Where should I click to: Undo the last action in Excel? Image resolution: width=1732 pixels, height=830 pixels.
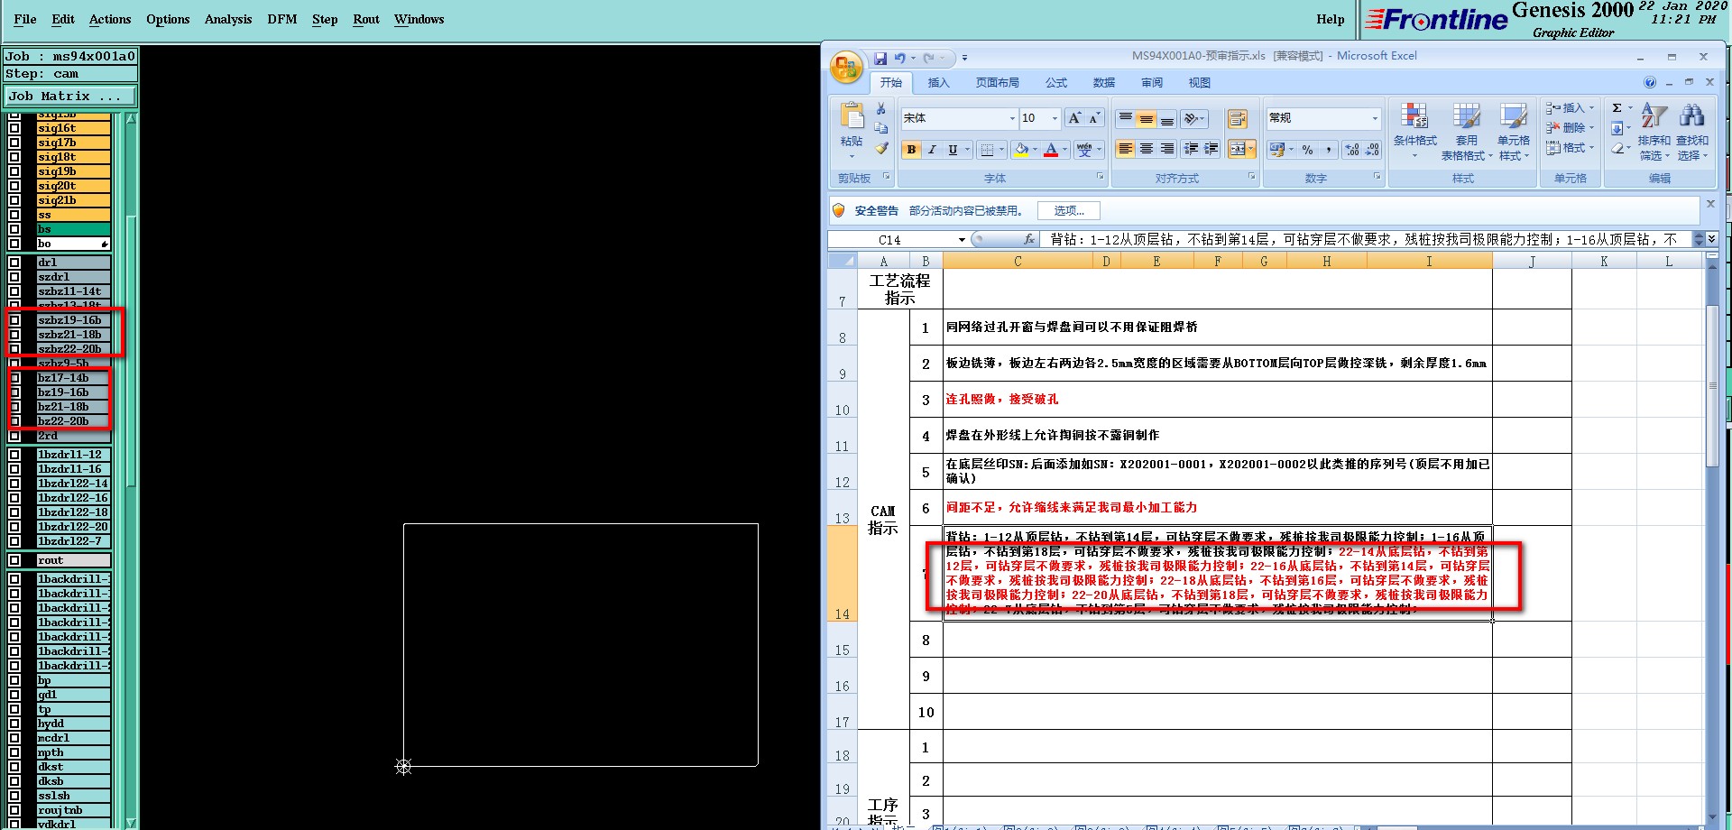coord(899,59)
